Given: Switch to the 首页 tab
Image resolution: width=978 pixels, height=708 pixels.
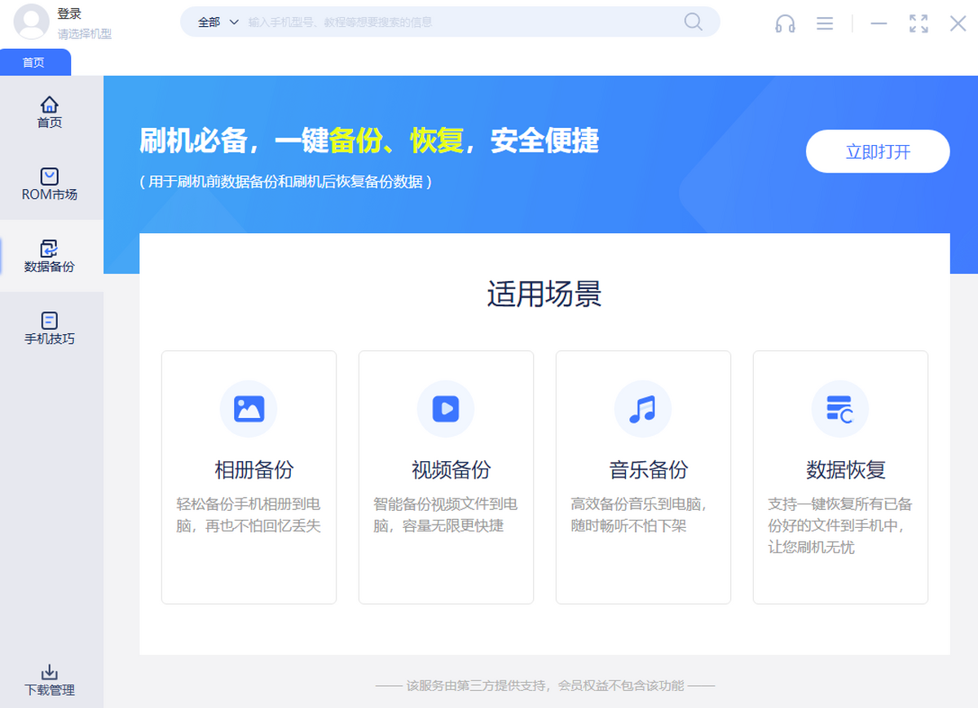Looking at the screenshot, I should [34, 63].
